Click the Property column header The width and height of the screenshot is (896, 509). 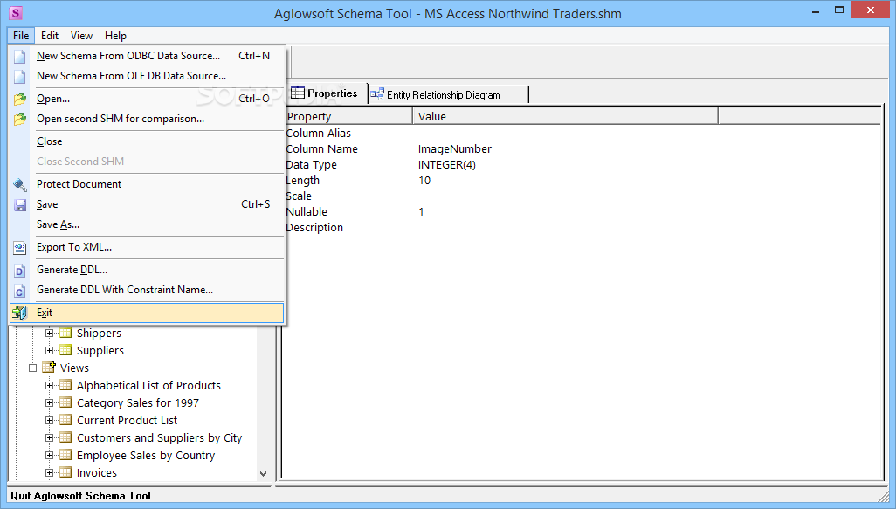[348, 116]
